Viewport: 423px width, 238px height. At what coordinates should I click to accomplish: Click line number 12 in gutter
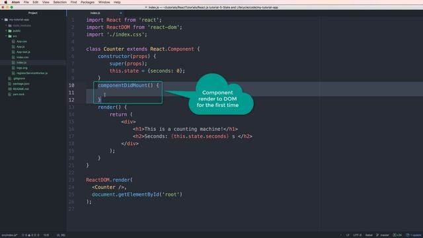(x=71, y=100)
